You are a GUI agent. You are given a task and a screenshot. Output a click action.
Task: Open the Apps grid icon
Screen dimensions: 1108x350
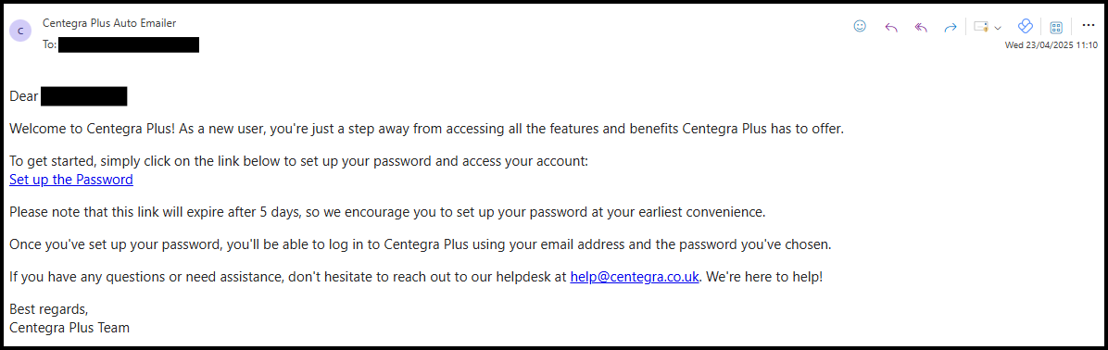click(1056, 28)
